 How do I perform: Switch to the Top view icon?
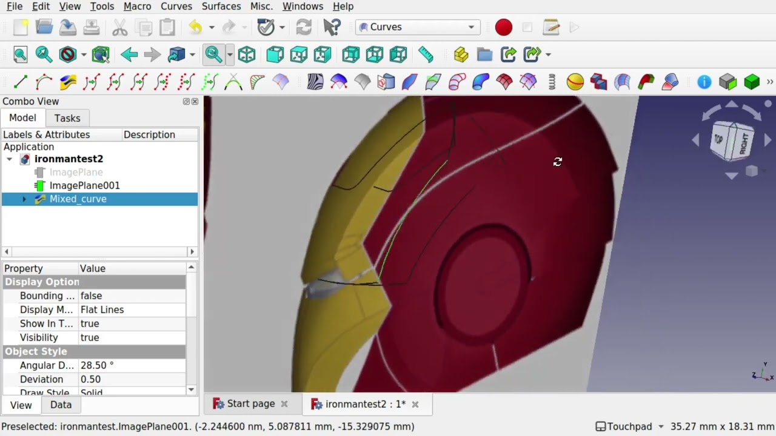tap(298, 54)
